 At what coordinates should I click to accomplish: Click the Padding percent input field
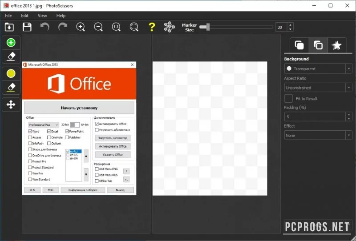pos(315,116)
